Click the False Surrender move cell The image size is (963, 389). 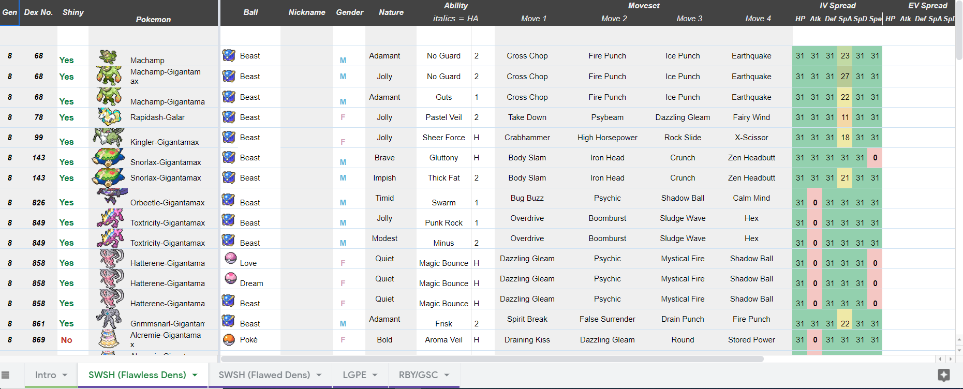pos(607,319)
